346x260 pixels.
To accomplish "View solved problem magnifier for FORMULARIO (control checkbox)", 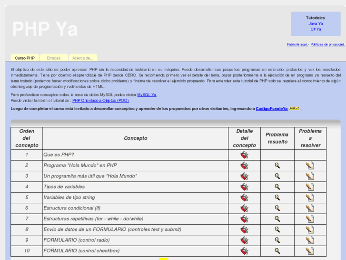I will pos(277,251).
